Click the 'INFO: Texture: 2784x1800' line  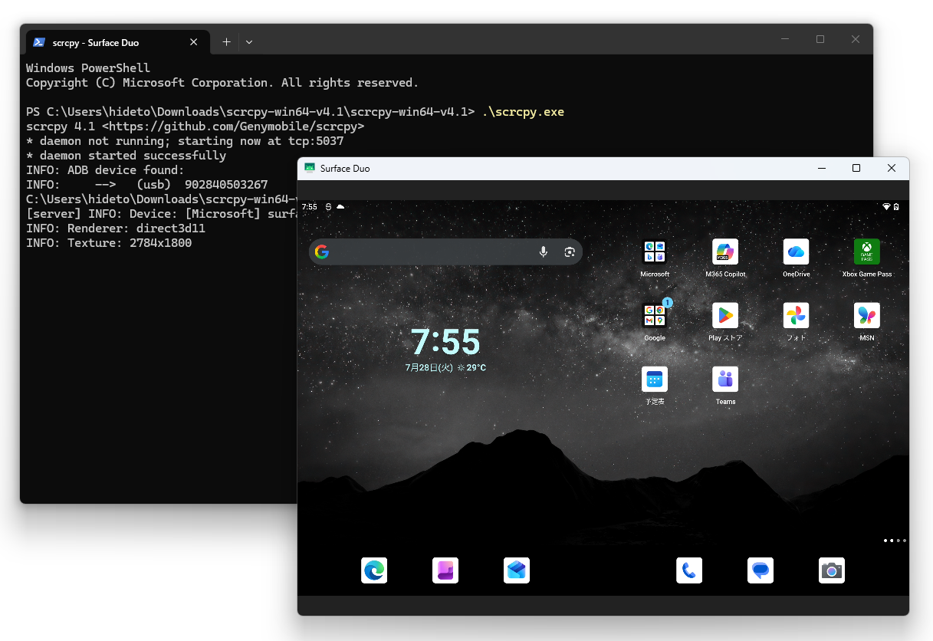[109, 243]
